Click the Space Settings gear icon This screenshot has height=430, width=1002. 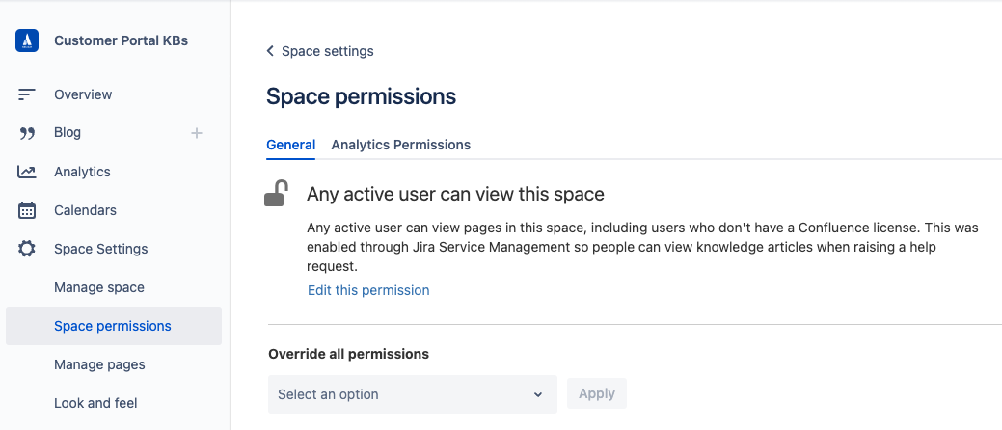tap(27, 249)
